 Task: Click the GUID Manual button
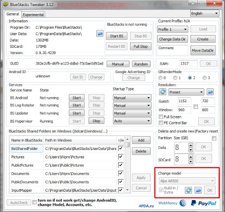(118, 64)
